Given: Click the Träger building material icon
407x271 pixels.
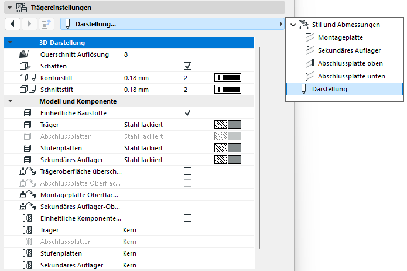Looking at the screenshot, I should coord(28,125).
